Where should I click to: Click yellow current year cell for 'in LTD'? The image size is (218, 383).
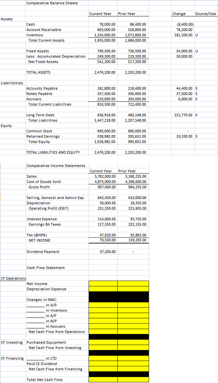point(103,358)
